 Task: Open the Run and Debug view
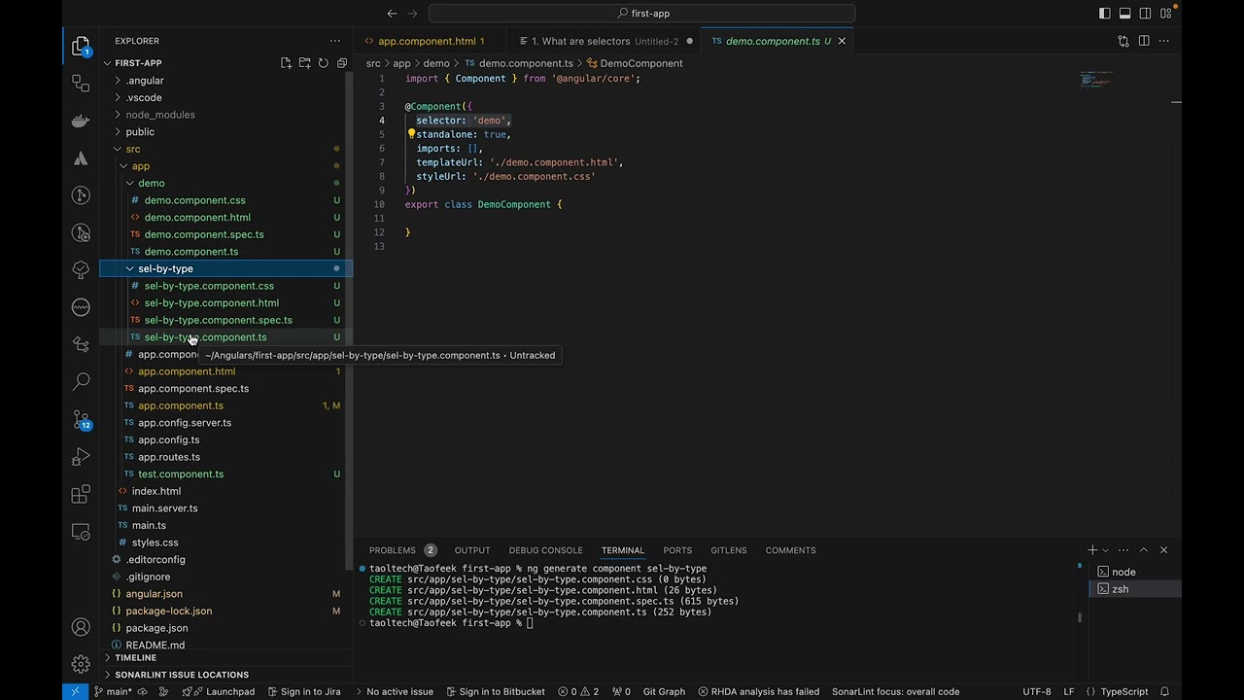coord(82,457)
